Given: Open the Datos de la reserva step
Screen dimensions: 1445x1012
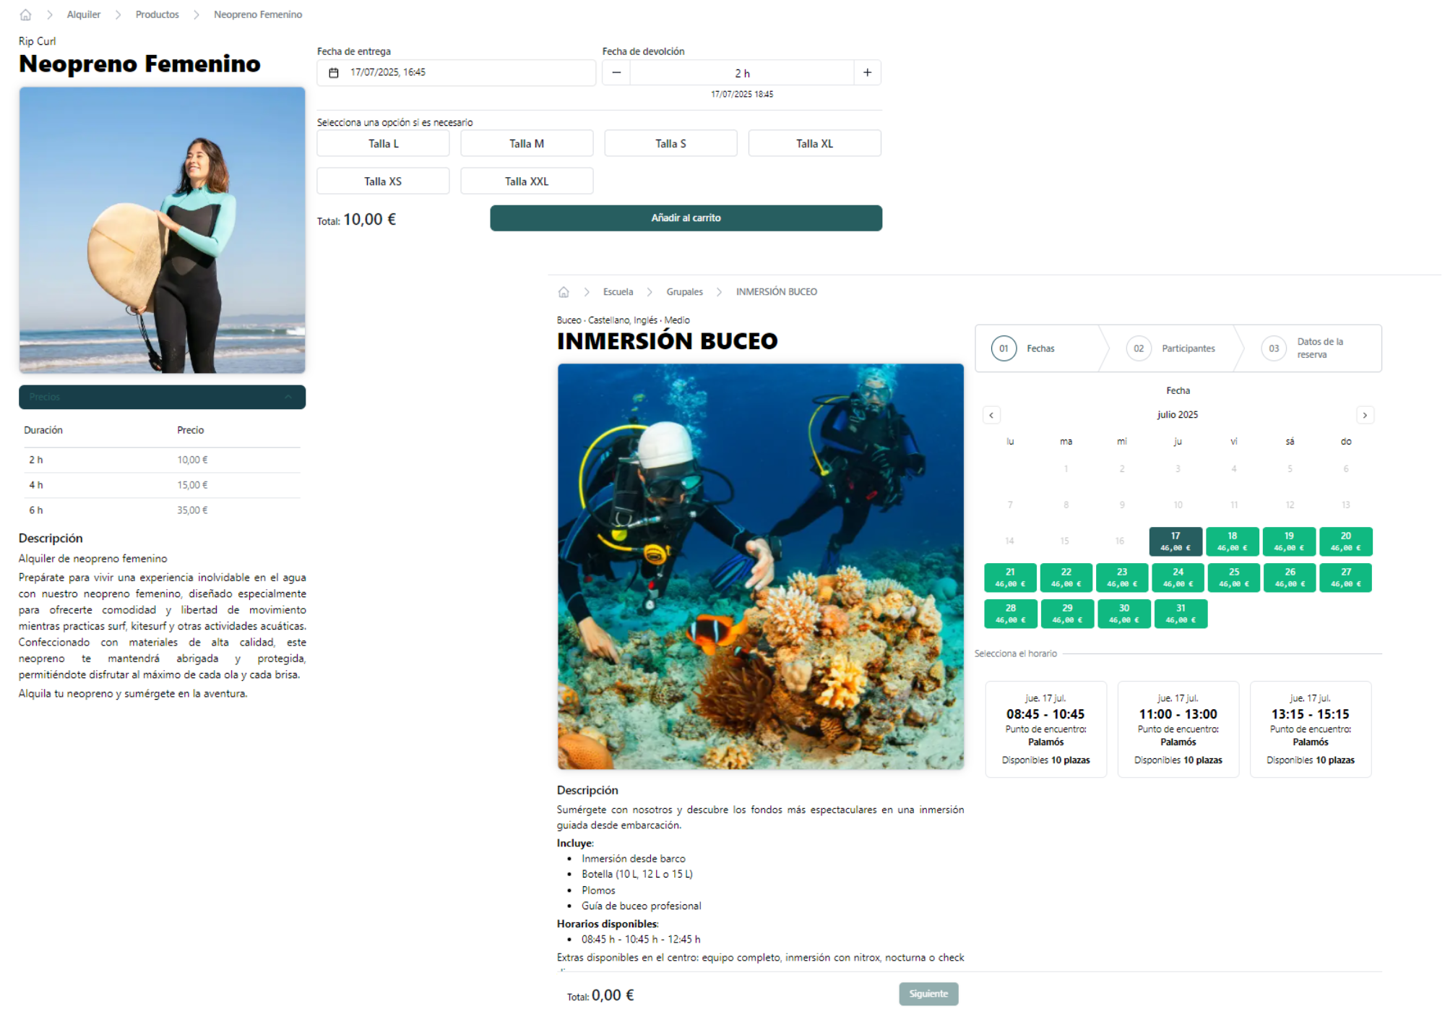Looking at the screenshot, I should pos(1307,348).
